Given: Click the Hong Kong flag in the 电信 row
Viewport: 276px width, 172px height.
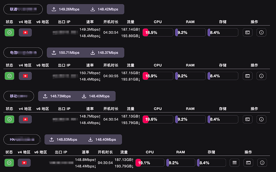Looking at the screenshot, I should coord(25,76).
